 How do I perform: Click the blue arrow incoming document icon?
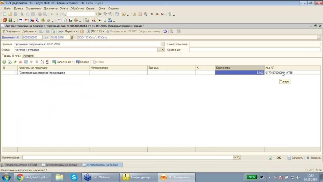click(x=21, y=20)
